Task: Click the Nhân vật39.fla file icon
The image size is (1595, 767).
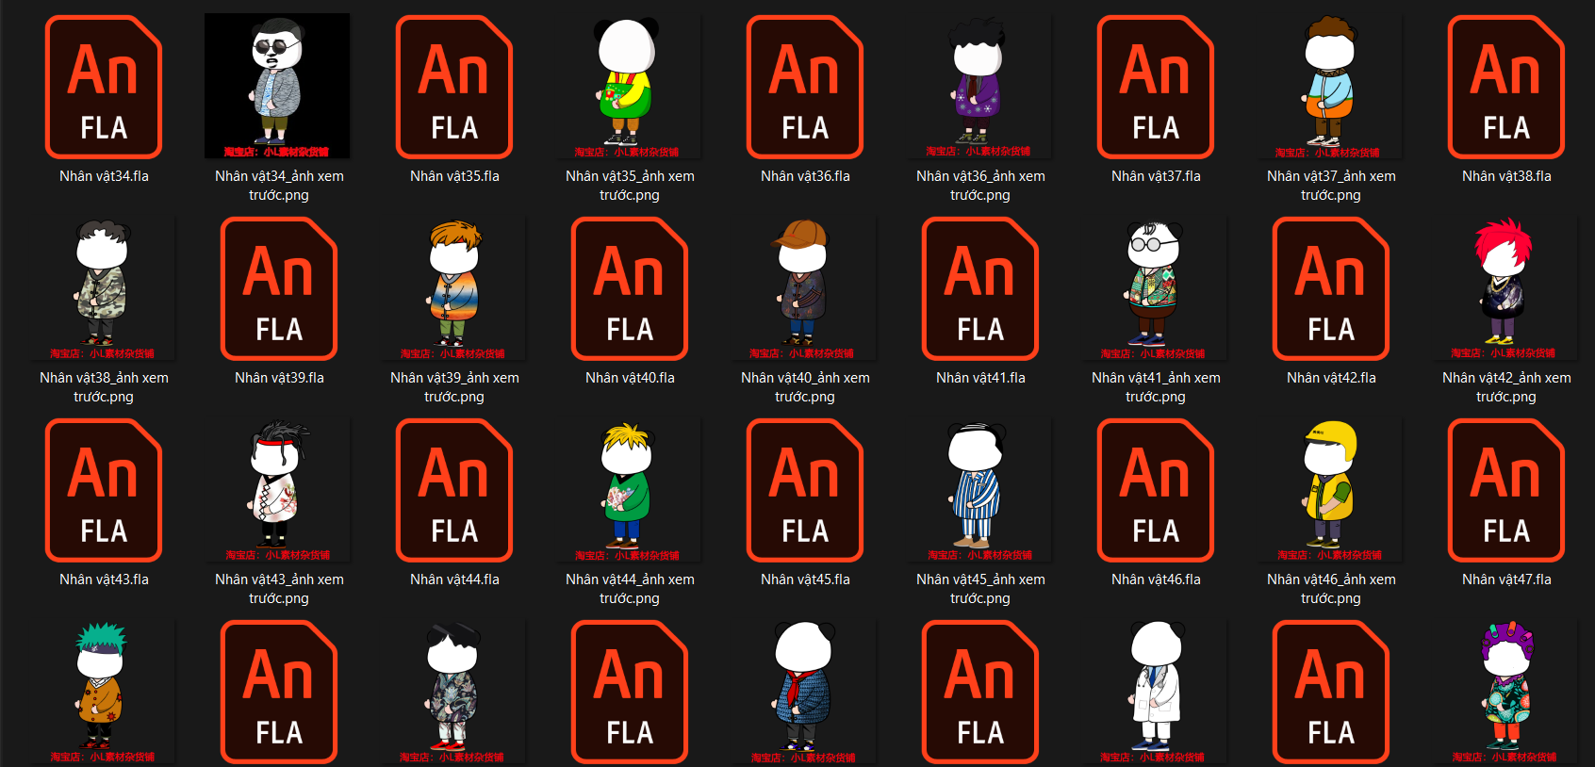Action: click(279, 288)
